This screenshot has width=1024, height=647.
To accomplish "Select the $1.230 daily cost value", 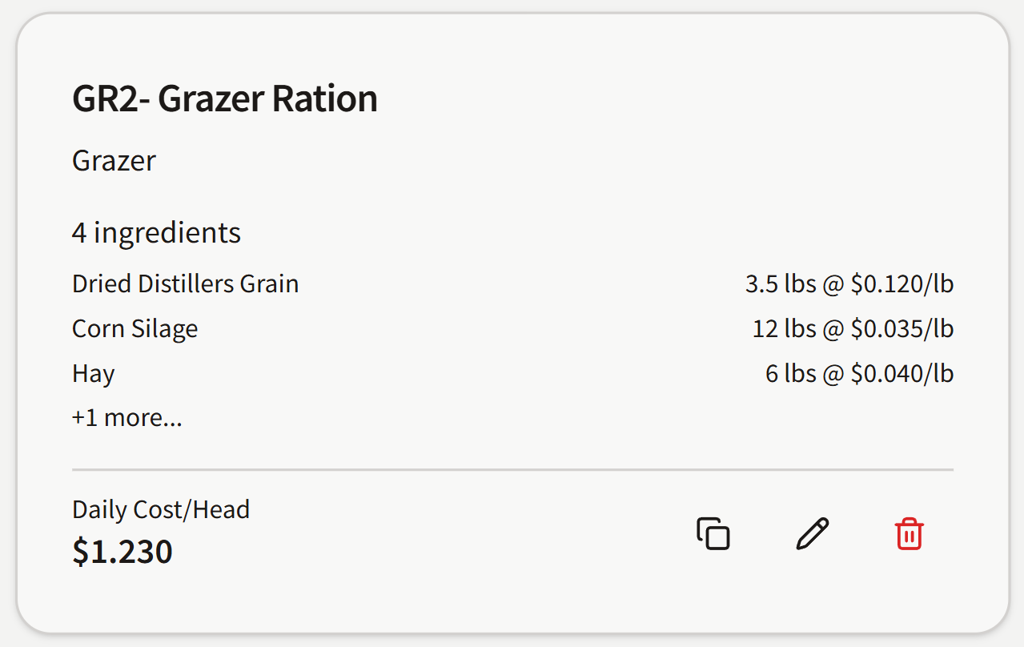I will (x=122, y=552).
